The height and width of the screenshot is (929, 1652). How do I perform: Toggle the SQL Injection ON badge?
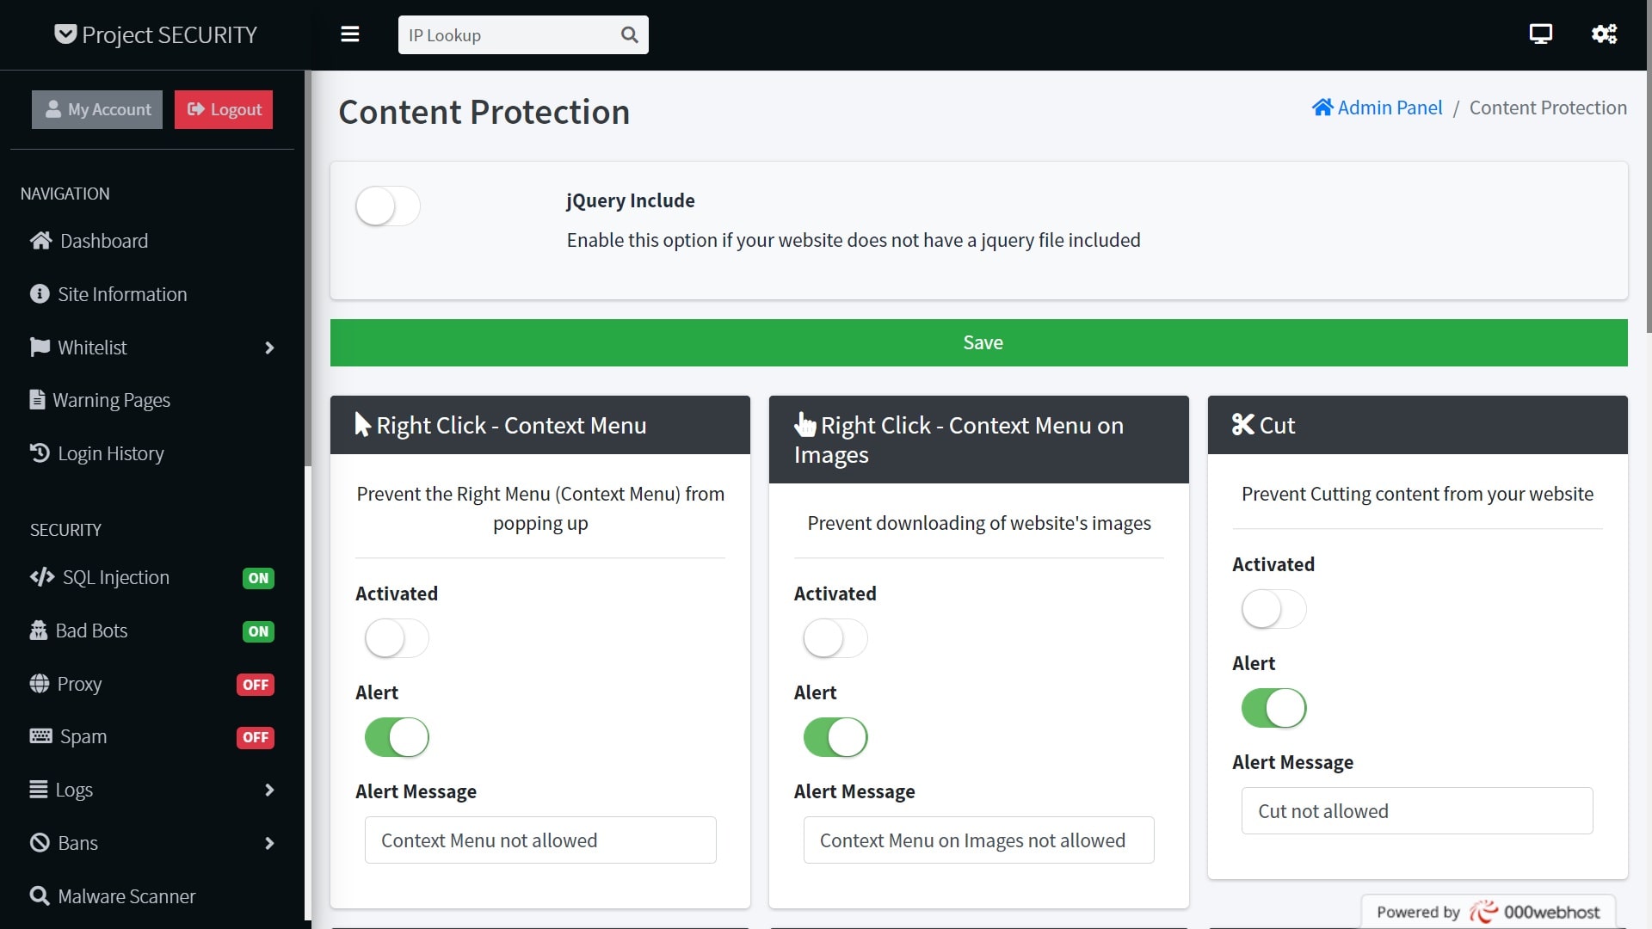coord(258,578)
